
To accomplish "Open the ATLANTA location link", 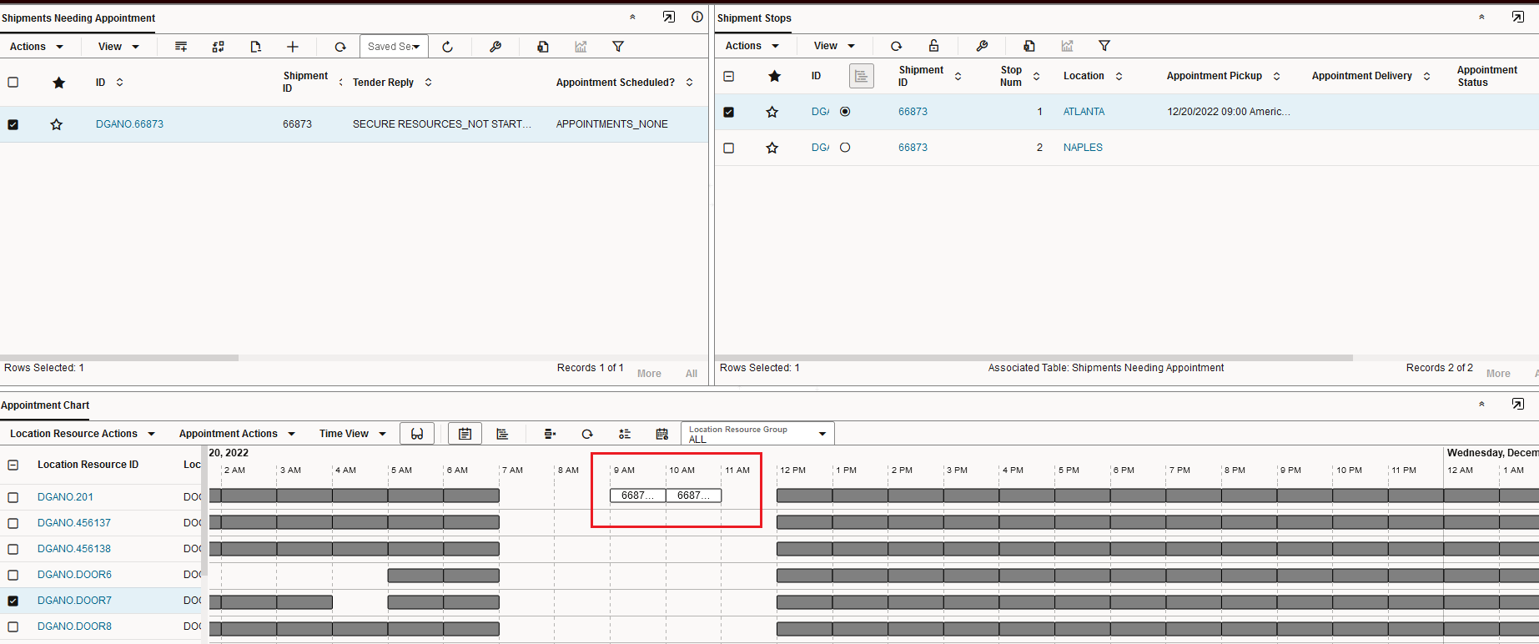I will tap(1084, 112).
